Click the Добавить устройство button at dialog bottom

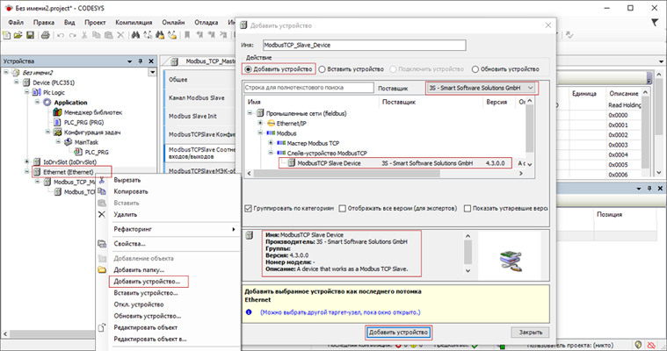click(399, 333)
